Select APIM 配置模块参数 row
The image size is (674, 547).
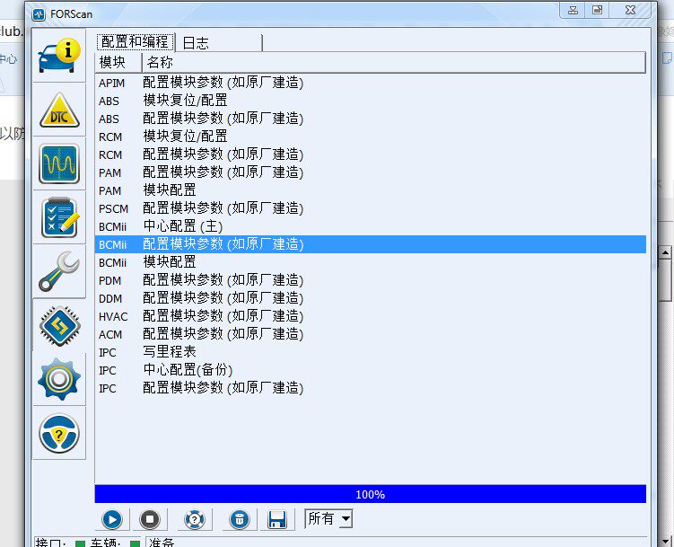point(370,83)
